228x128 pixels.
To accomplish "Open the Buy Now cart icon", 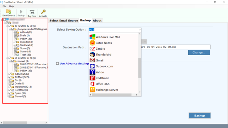I will point(32,12).
